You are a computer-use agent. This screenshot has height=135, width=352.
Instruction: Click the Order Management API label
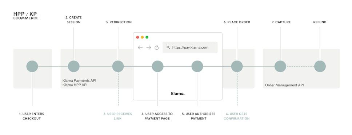[x=284, y=85]
